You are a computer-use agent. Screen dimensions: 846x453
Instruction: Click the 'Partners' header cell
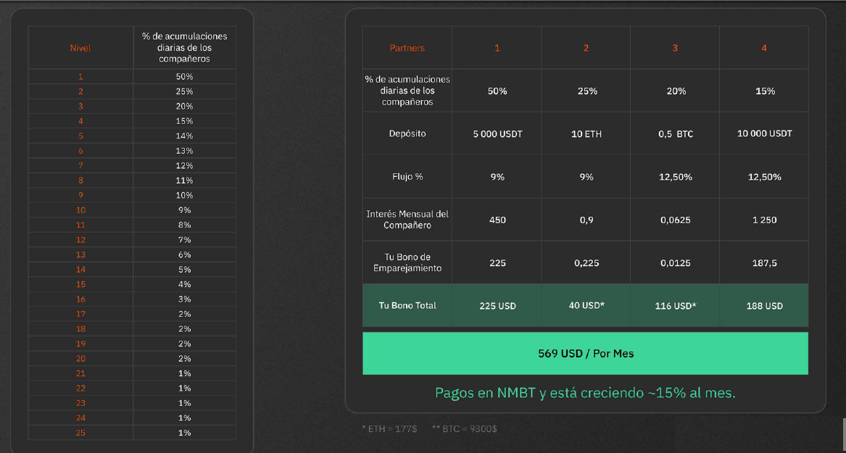tap(407, 48)
